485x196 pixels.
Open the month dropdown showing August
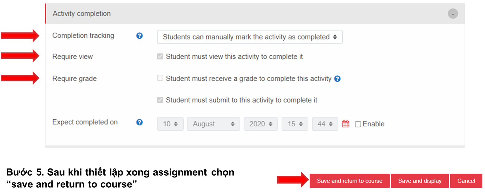(213, 124)
